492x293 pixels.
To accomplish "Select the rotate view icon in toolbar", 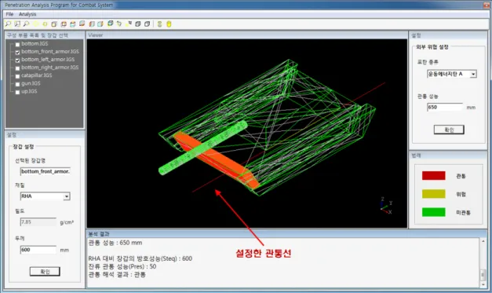I will 119,24.
